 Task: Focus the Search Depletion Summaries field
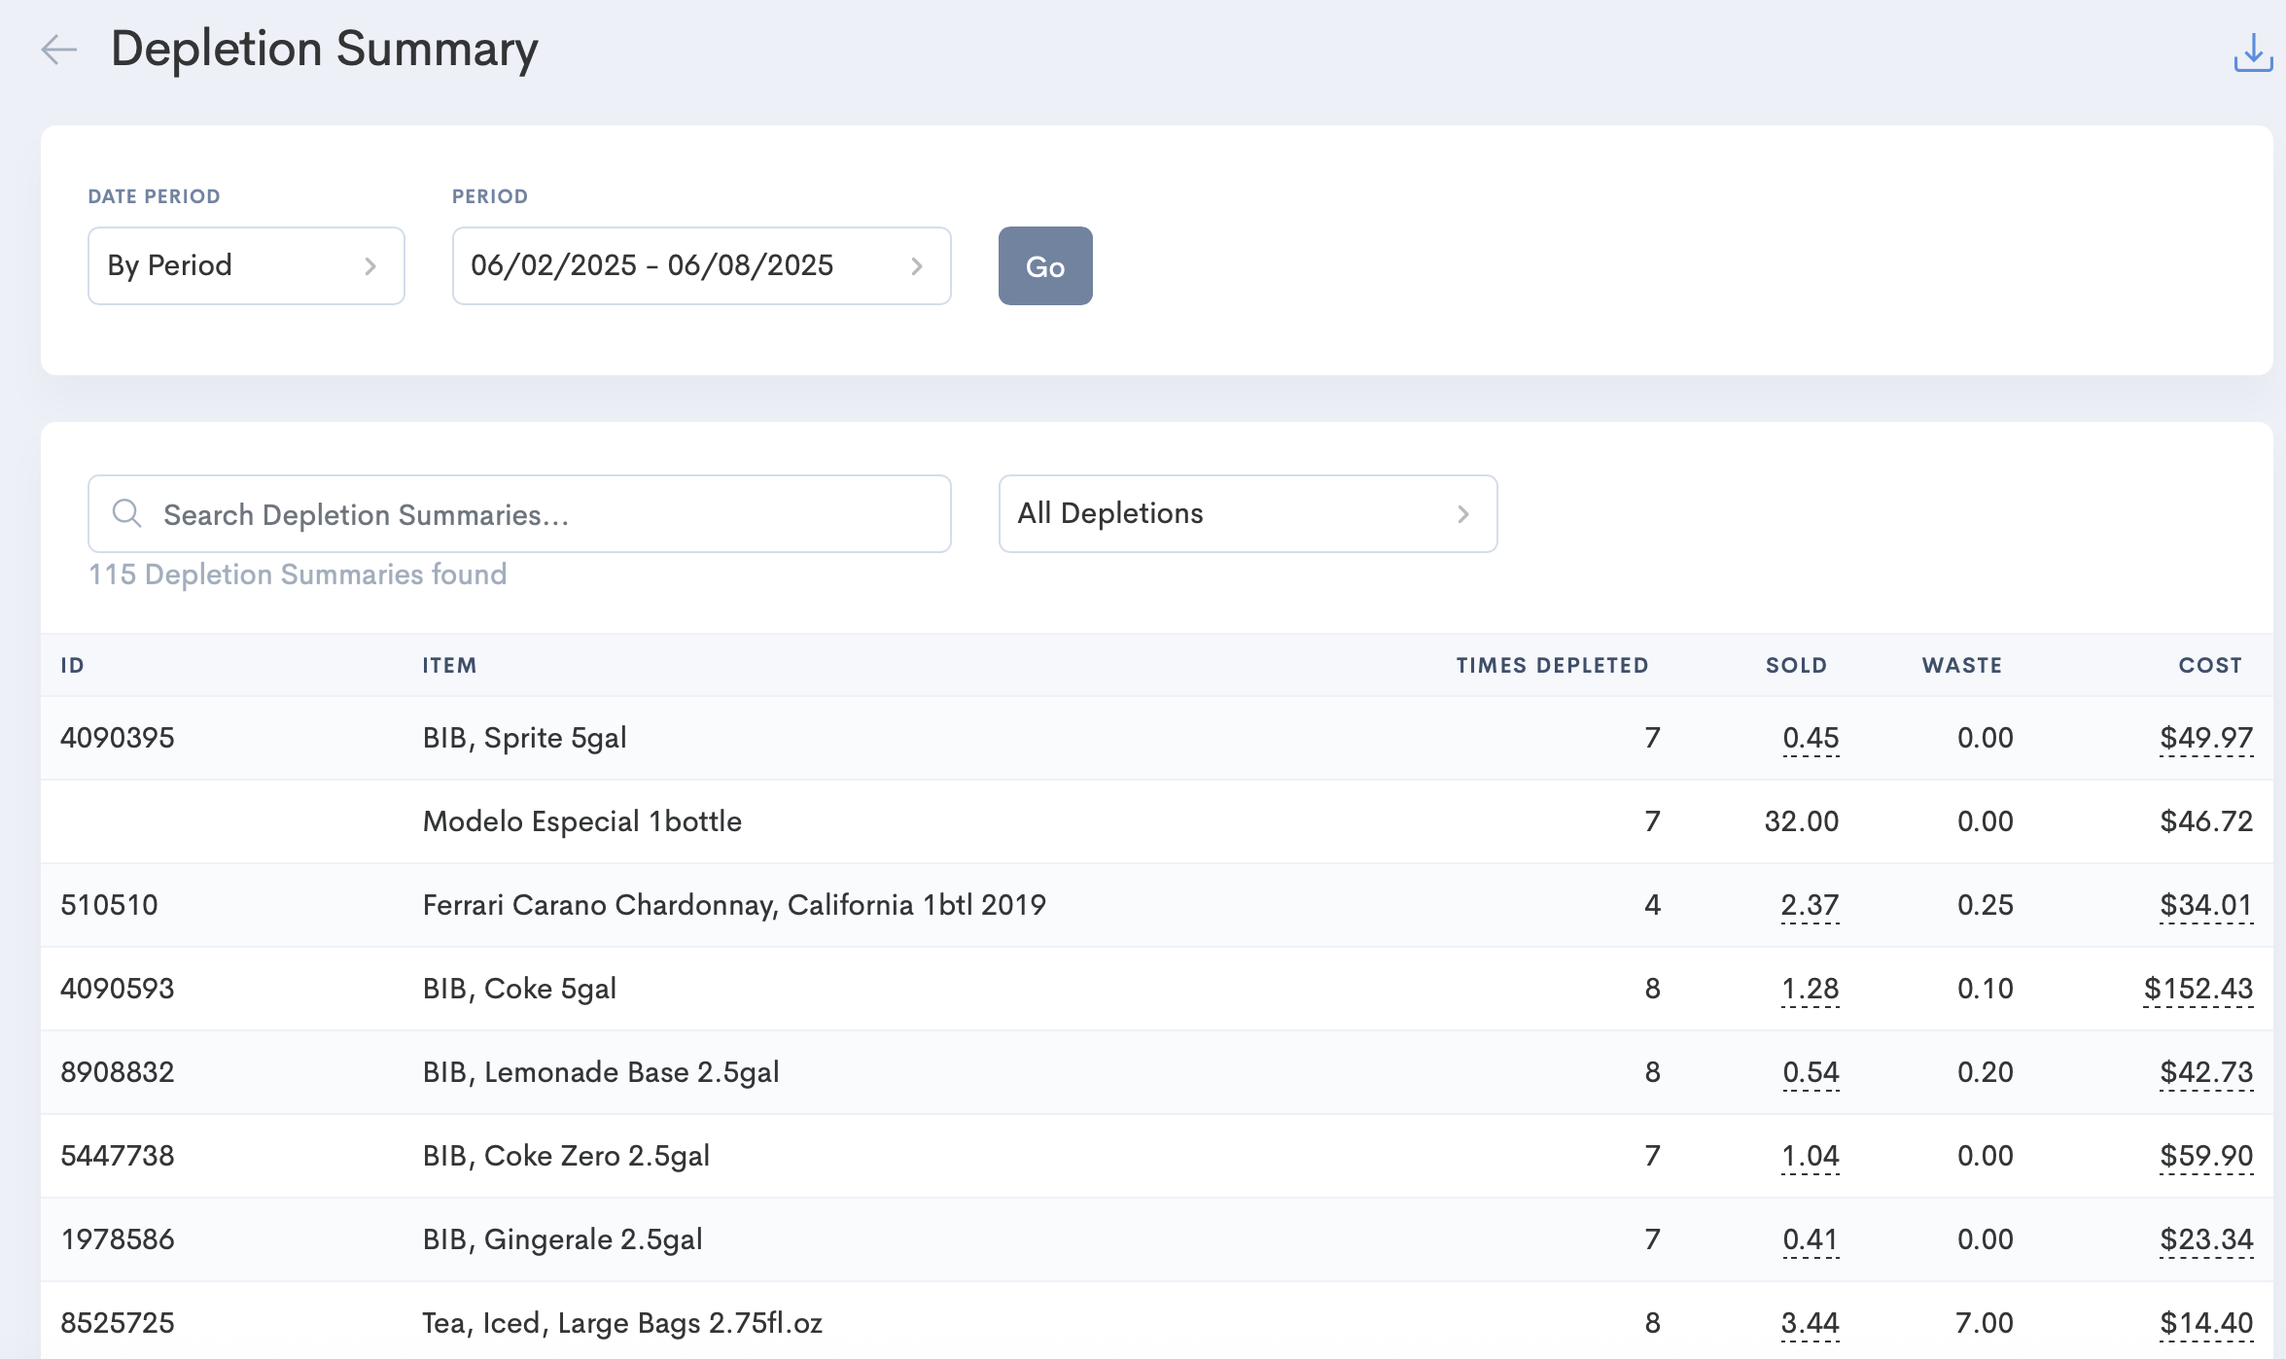[x=519, y=513]
